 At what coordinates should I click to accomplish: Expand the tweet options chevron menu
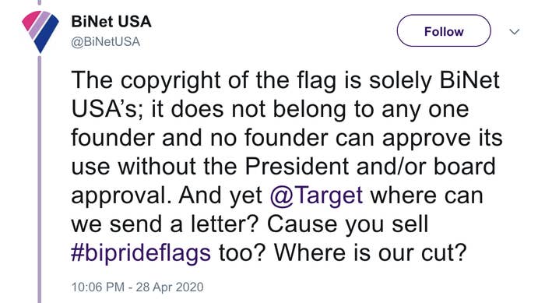(515, 32)
